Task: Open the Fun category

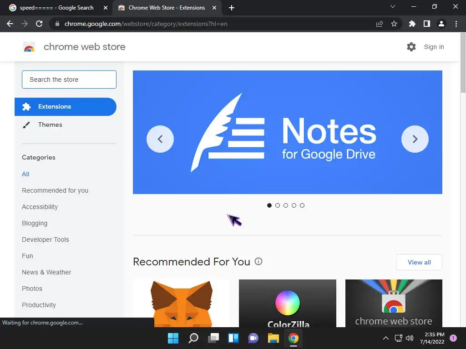Action: pyautogui.click(x=27, y=256)
